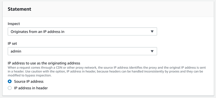Screen dimensions: 216x98
Task: Select the IP address in header option
Action: 10,88
